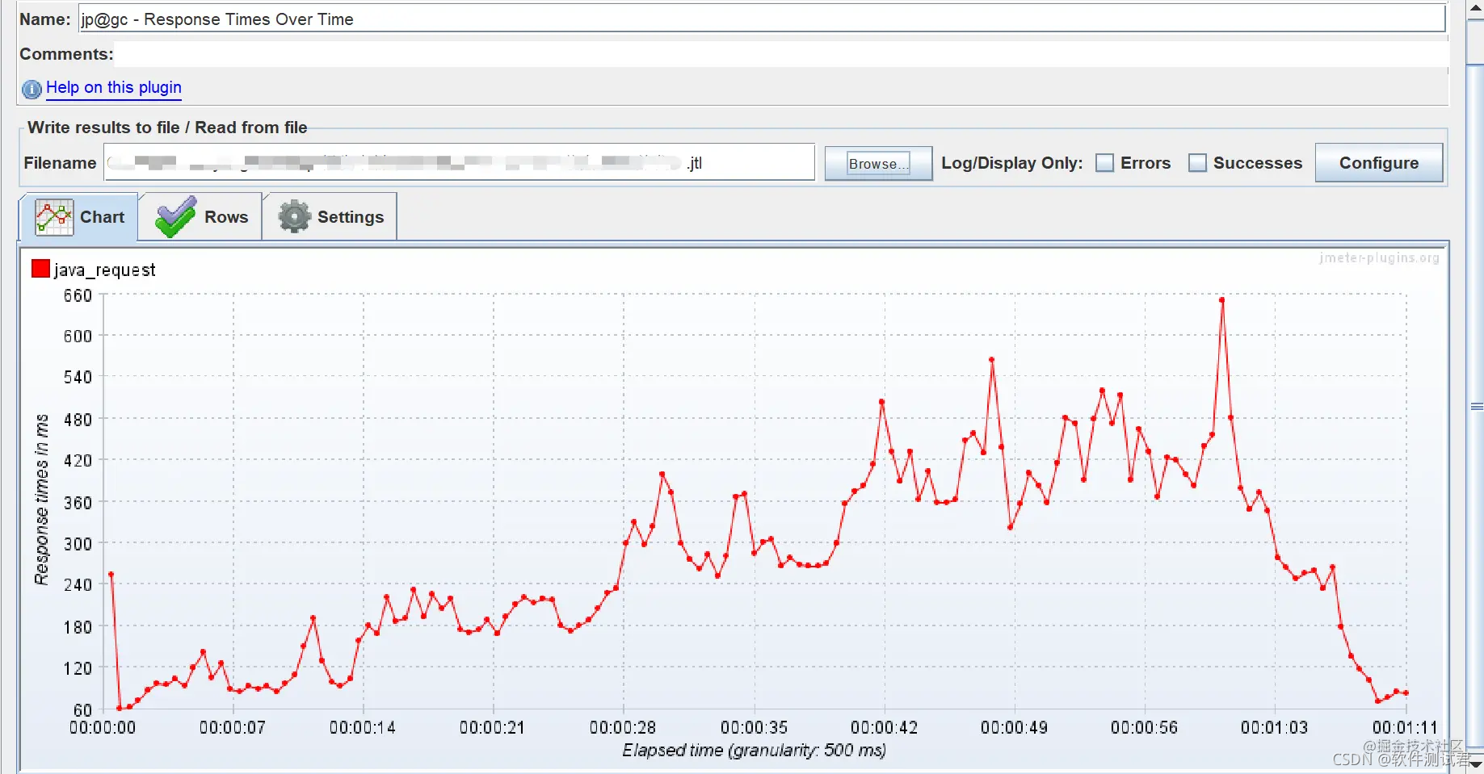
Task: Switch to the Settings tab
Action: click(x=330, y=216)
